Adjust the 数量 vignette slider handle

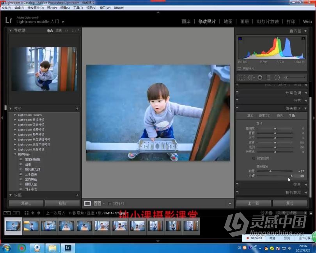click(x=270, y=171)
